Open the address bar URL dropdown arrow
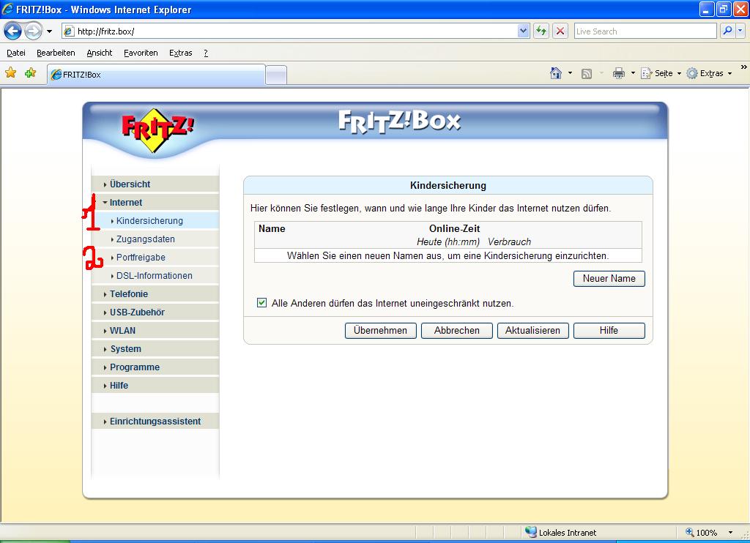Image resolution: width=750 pixels, height=543 pixels. pos(523,31)
